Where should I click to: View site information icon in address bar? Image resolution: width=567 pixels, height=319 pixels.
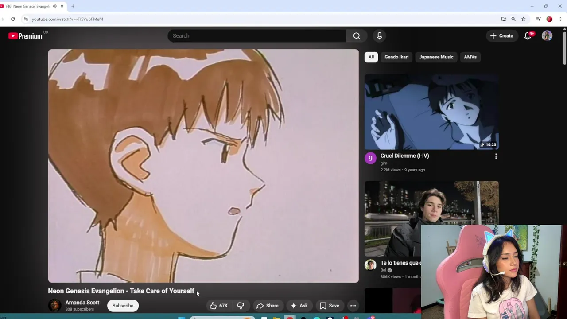(x=26, y=19)
